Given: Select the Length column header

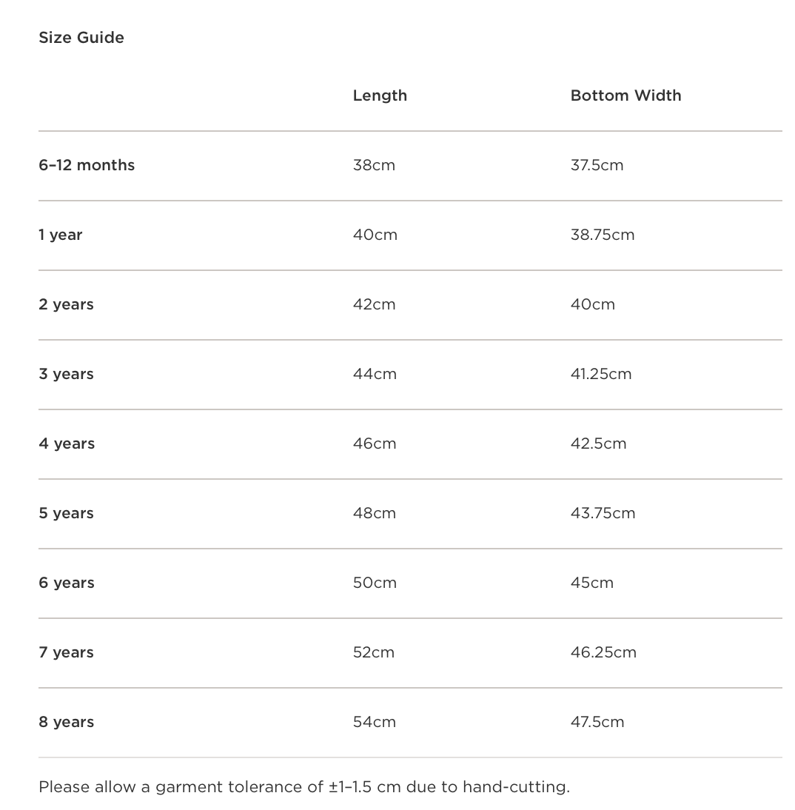Looking at the screenshot, I should point(380,96).
